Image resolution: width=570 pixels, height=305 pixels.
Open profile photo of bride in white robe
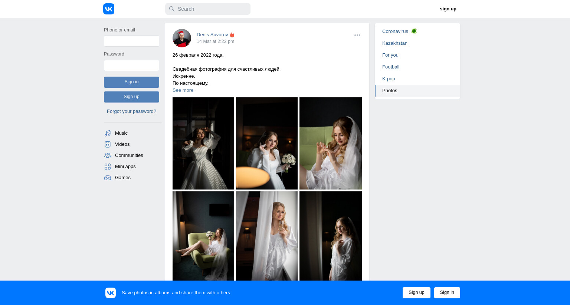click(x=331, y=236)
